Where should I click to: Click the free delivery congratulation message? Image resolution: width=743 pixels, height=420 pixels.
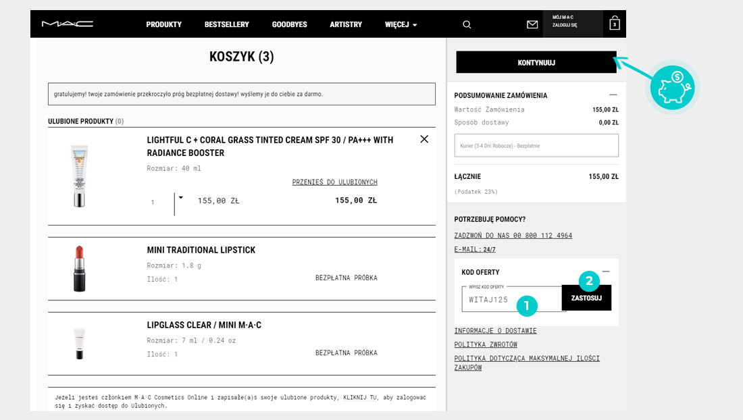coord(242,94)
